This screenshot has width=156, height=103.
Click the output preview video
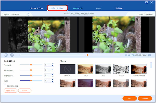click(x=116, y=34)
